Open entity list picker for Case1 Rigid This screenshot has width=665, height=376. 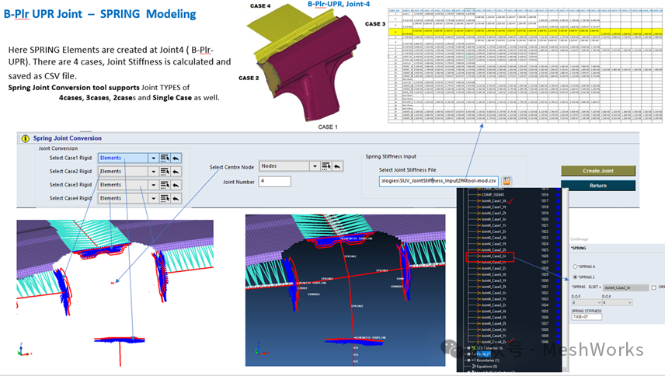165,158
